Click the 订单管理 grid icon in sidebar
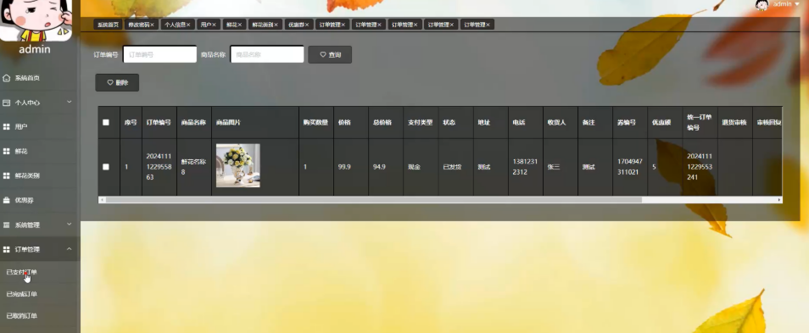The height and width of the screenshot is (333, 809). click(x=7, y=249)
